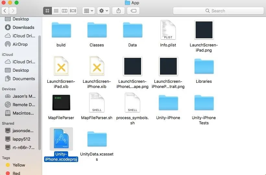The width and height of the screenshot is (266, 175).
Task: Go back with the left chevron button
Action: pos(5,11)
